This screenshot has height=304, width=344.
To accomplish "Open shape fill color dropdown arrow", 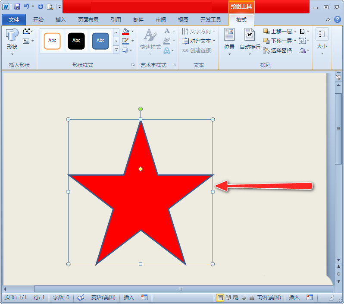I will [132, 32].
